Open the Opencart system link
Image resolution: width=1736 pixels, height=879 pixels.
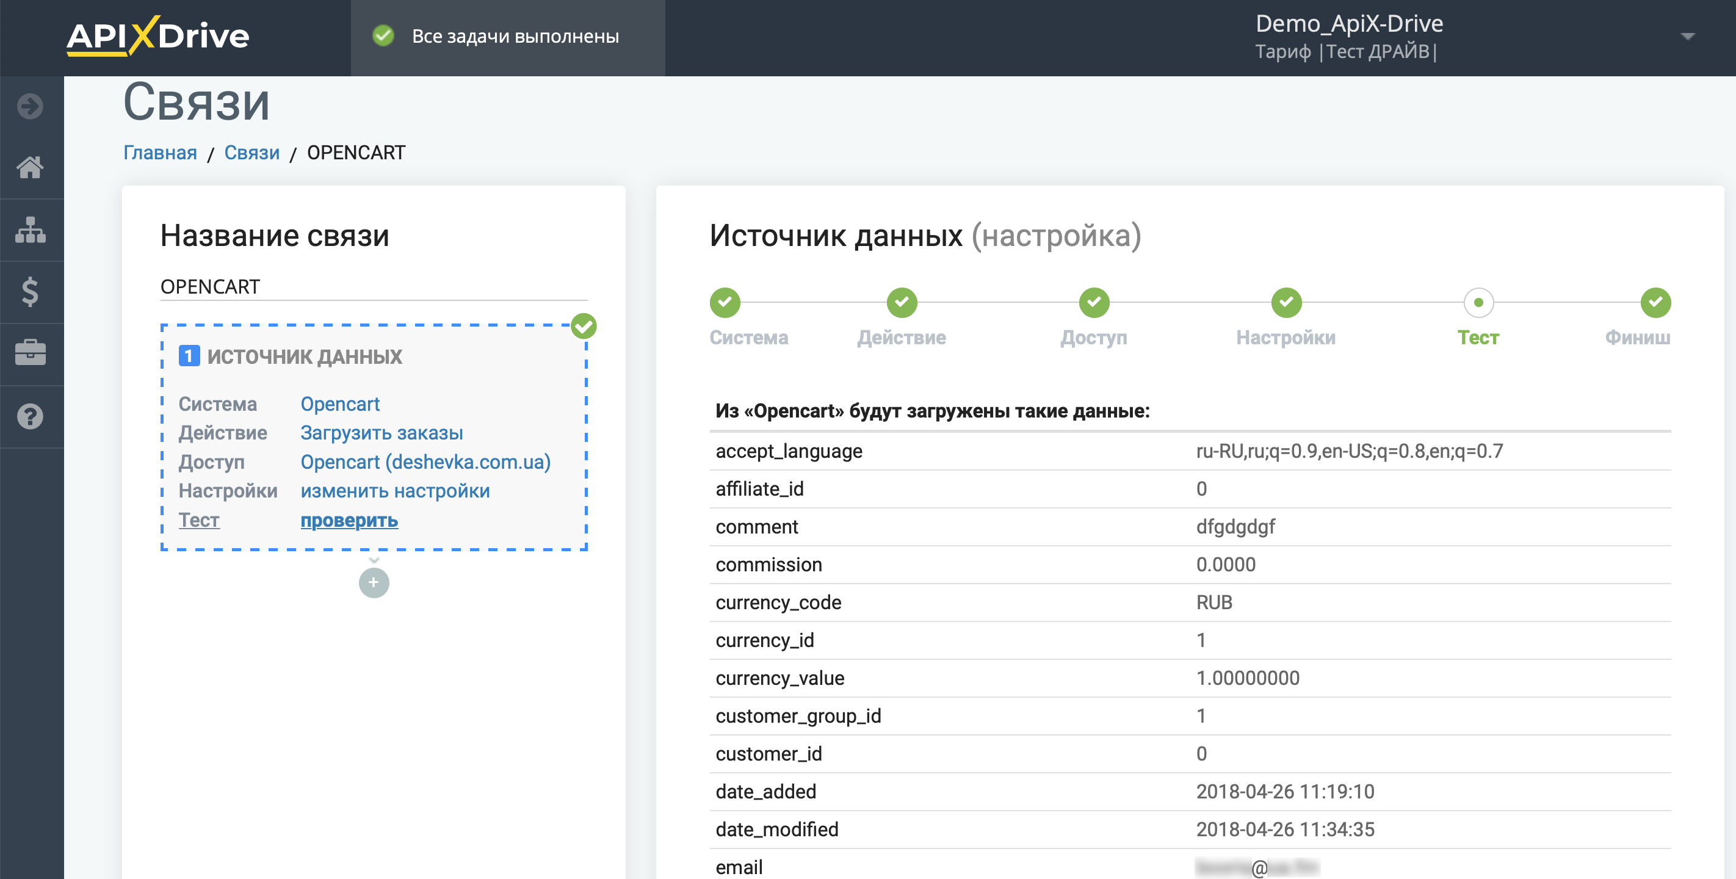tap(341, 403)
